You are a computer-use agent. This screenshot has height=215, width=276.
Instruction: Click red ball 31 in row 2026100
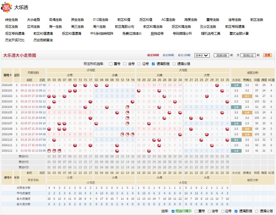pos(217,85)
